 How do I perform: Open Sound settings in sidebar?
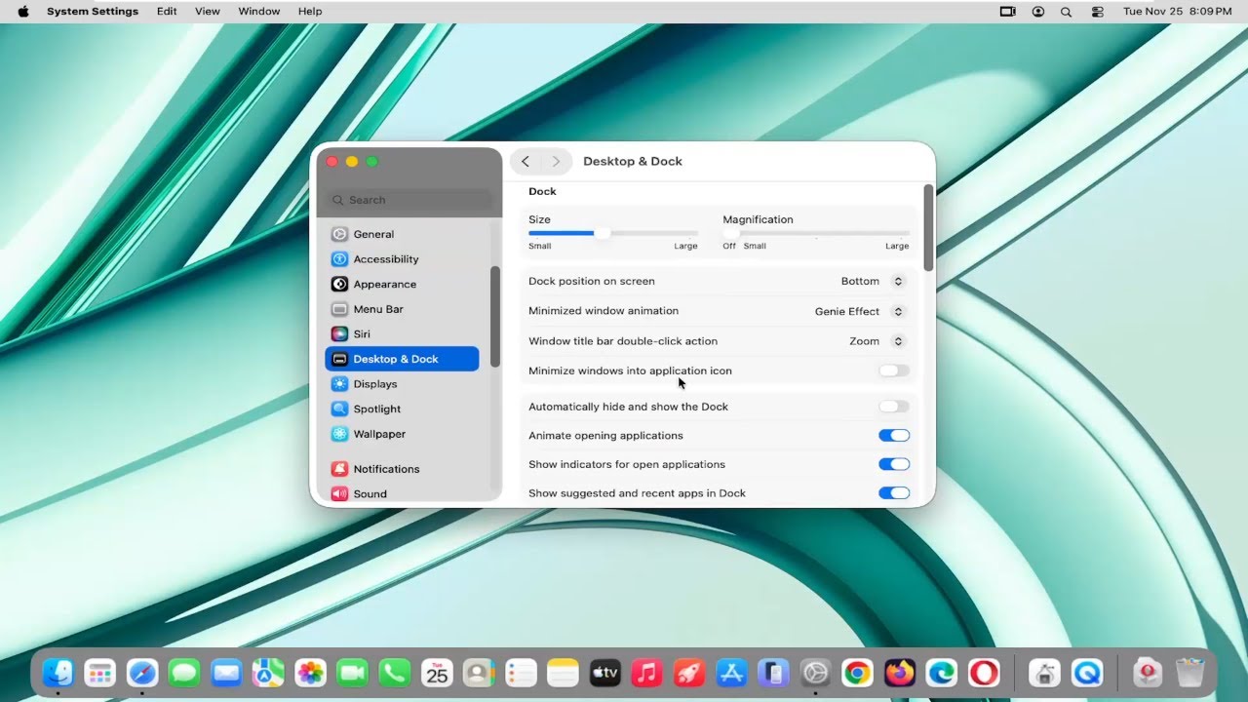pyautogui.click(x=402, y=493)
